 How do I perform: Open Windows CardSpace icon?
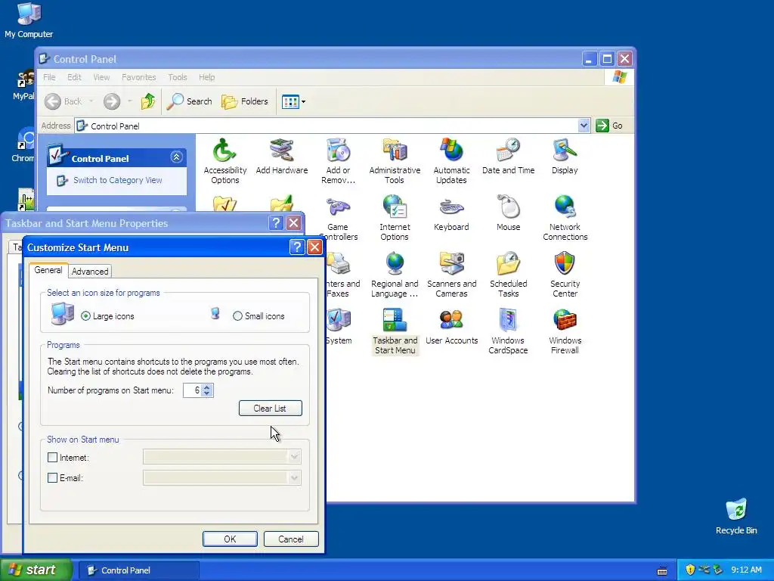pos(508,331)
